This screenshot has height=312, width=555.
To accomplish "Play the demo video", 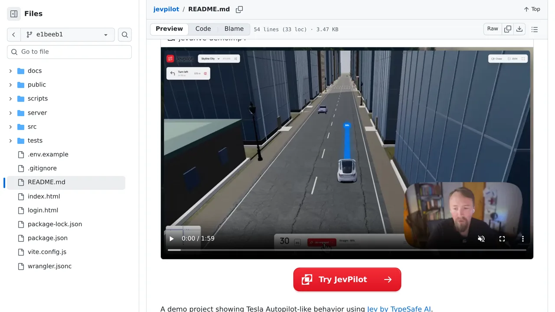I will pyautogui.click(x=172, y=238).
